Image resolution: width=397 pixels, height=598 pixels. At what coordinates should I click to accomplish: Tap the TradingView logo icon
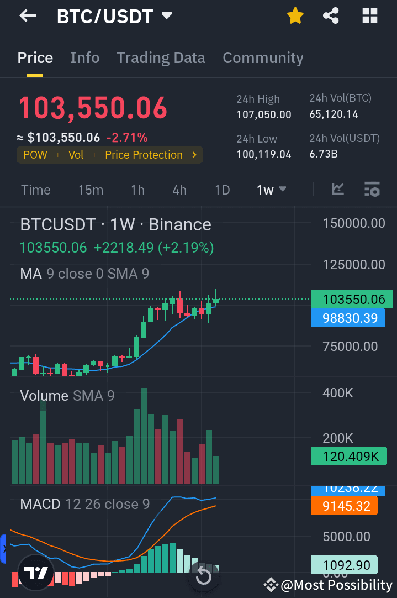tap(35, 573)
